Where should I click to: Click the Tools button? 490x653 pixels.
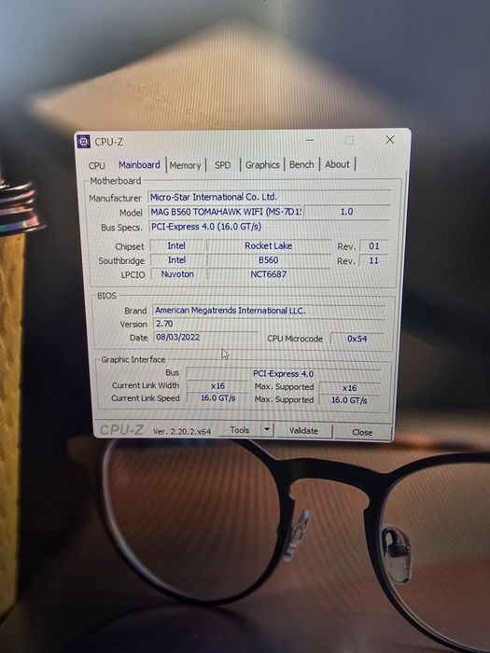(240, 430)
